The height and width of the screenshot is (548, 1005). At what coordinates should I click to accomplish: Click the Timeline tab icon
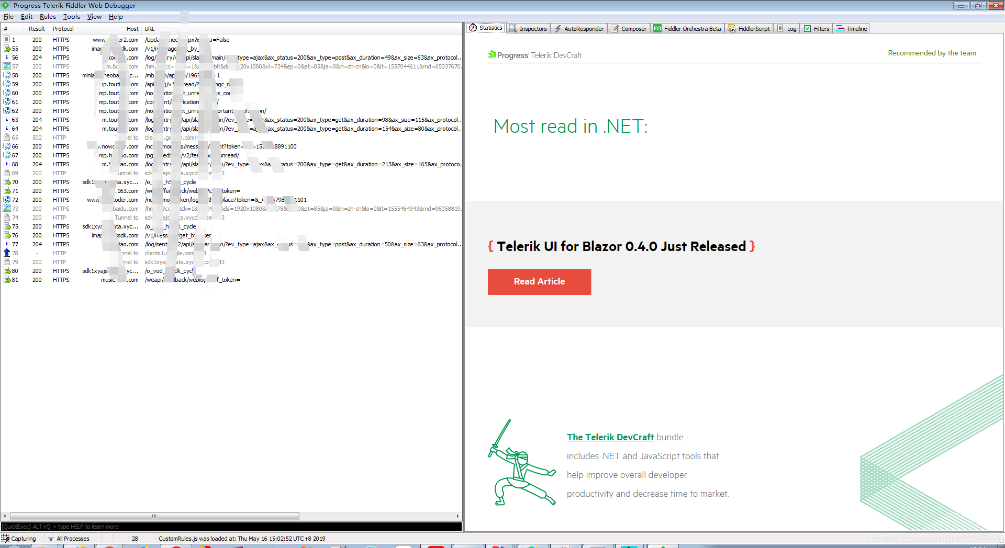tap(840, 29)
